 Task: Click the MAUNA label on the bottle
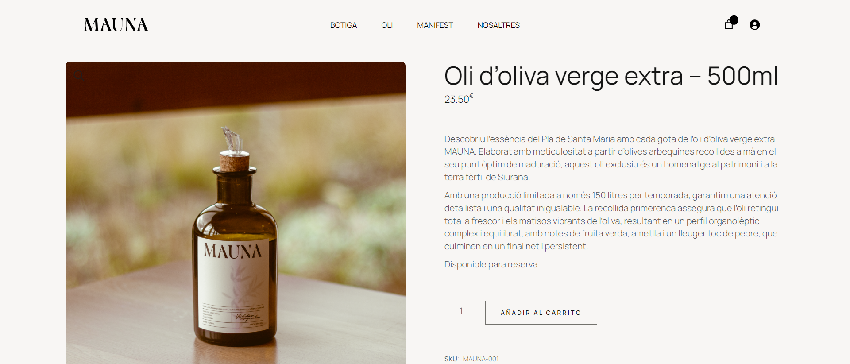point(232,251)
